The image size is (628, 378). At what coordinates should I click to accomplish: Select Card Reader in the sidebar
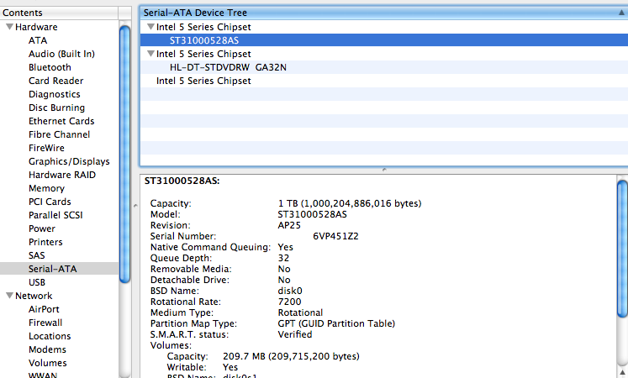[x=55, y=81]
